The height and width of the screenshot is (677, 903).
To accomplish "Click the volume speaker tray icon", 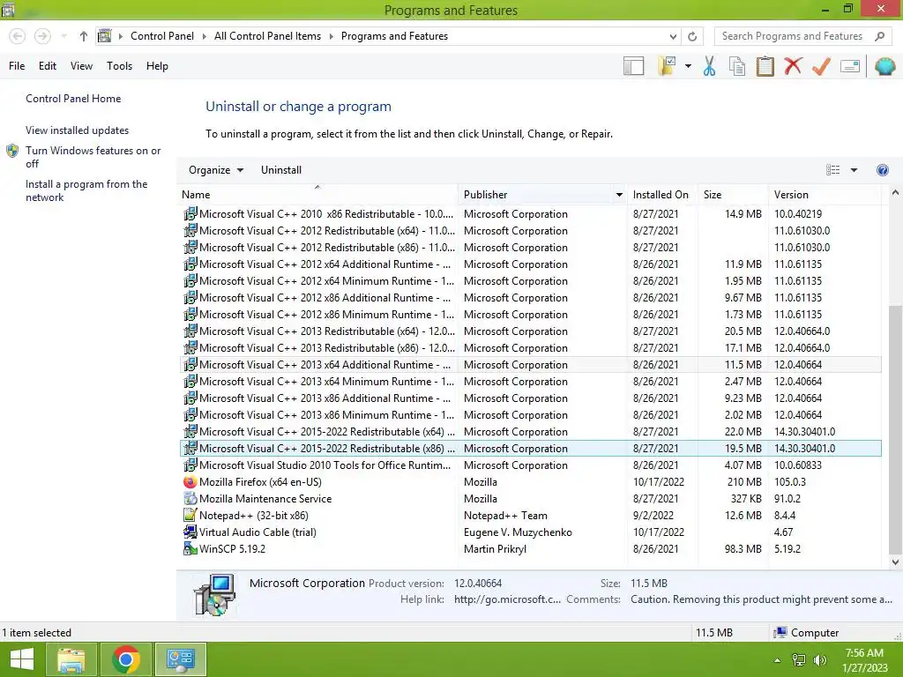I will click(820, 660).
